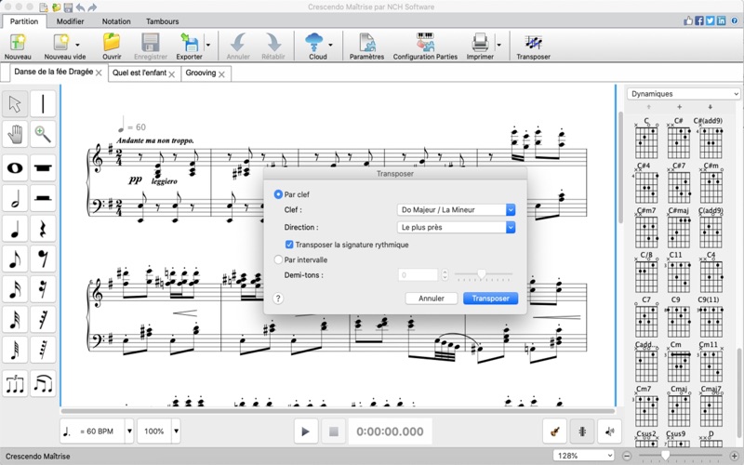
Task: Select the arrow selection tool
Action: 15,104
